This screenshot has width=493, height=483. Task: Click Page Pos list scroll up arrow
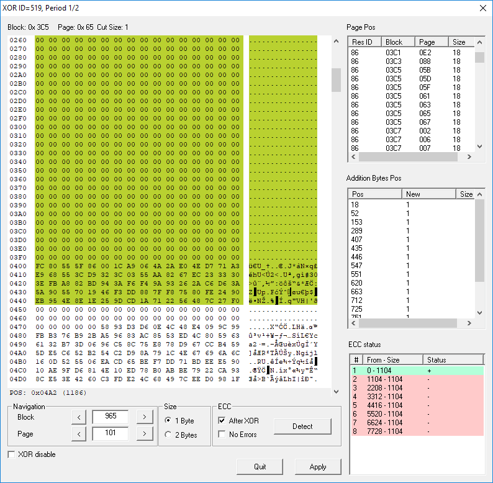(479, 42)
